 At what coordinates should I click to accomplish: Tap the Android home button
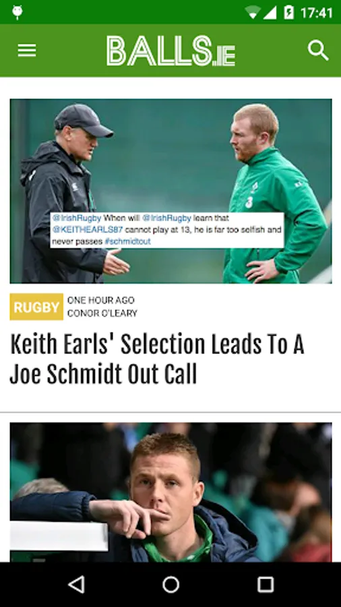[170, 584]
